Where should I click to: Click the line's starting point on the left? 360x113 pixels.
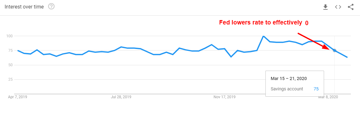(x=18, y=50)
